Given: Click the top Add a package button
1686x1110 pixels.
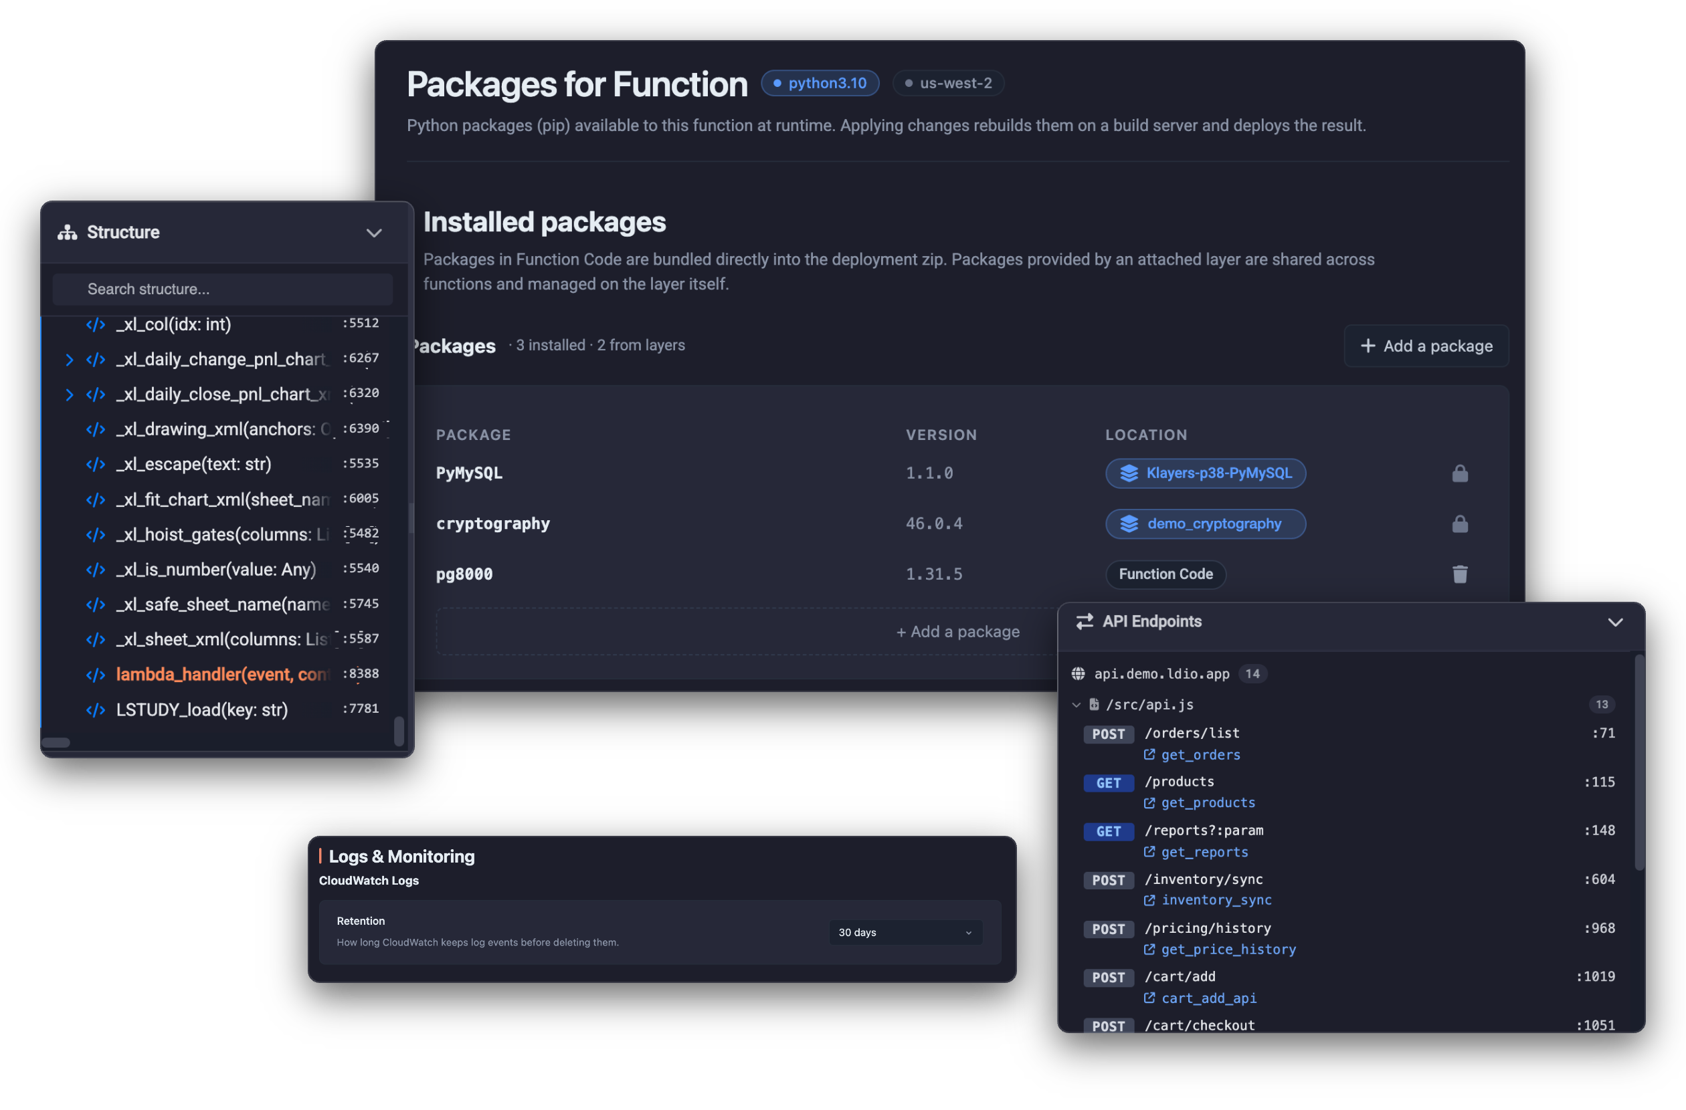Looking at the screenshot, I should 1426,346.
